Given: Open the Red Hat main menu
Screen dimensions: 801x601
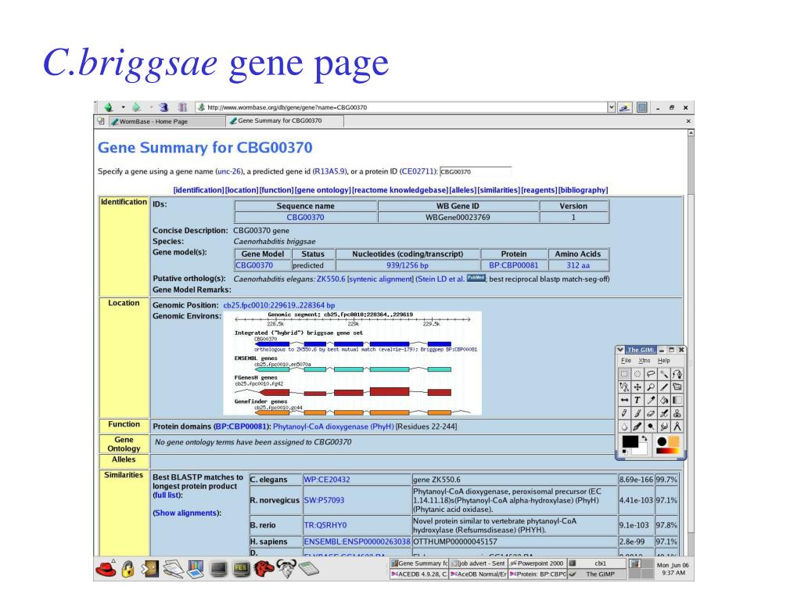Looking at the screenshot, I should tap(106, 568).
